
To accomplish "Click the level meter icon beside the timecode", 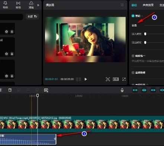I will point(78,79).
